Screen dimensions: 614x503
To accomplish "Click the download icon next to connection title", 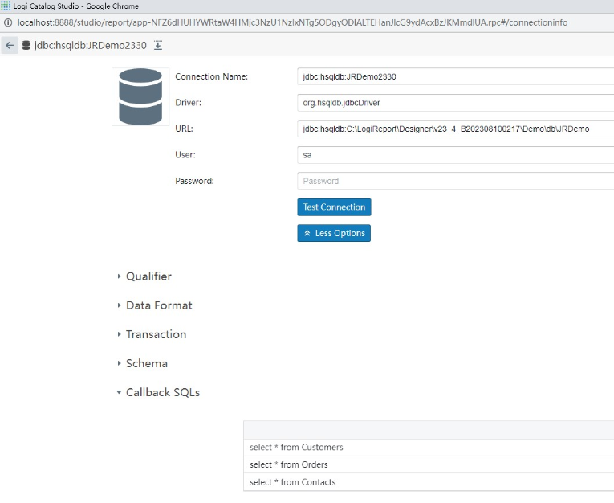I will click(x=158, y=46).
